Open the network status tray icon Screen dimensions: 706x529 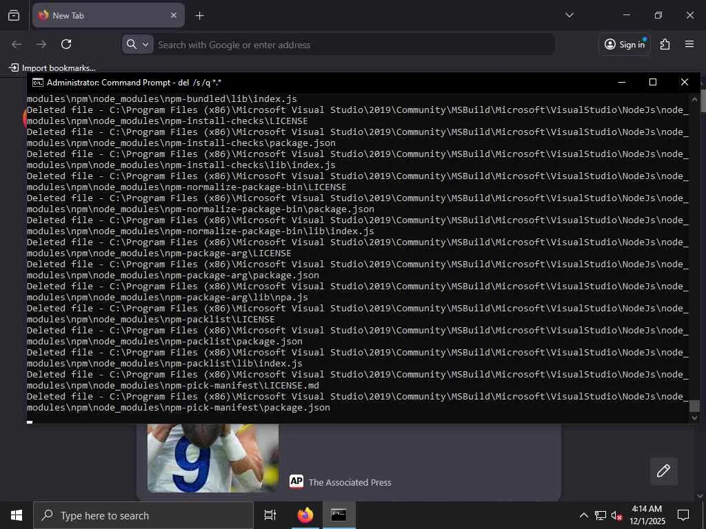[x=601, y=515]
